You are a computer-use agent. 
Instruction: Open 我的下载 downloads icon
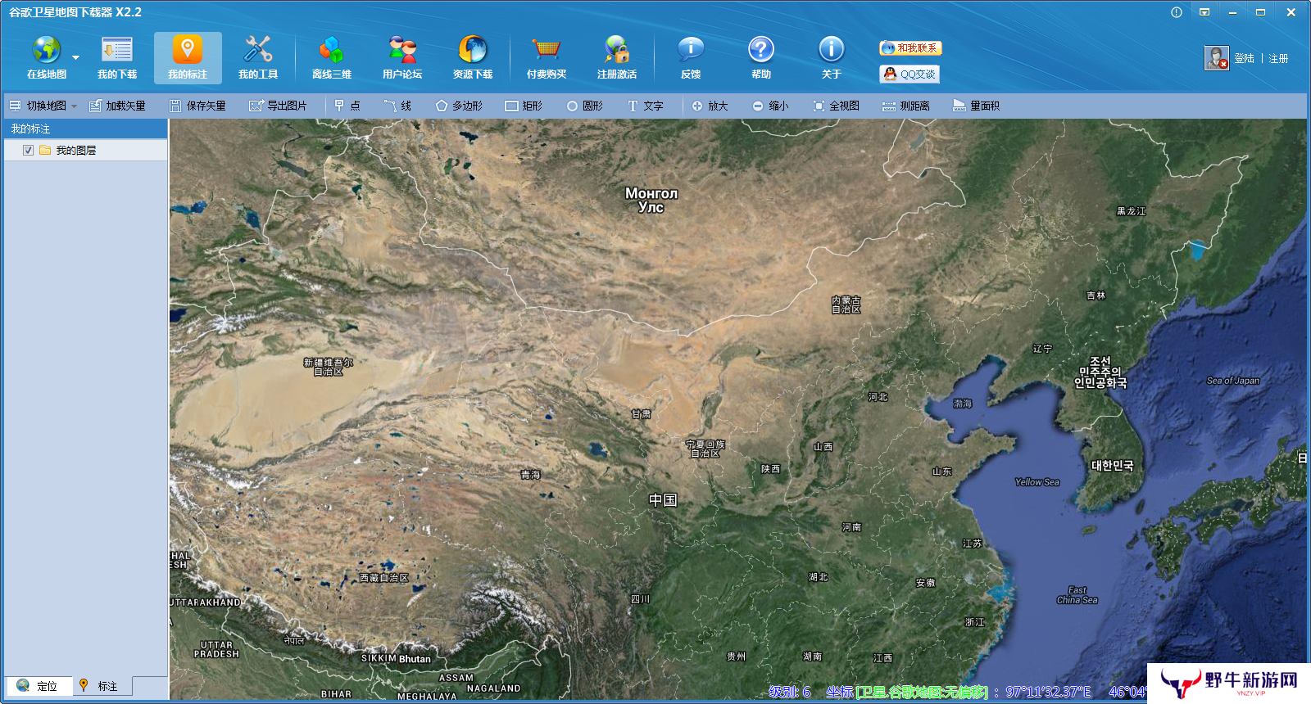pos(117,50)
